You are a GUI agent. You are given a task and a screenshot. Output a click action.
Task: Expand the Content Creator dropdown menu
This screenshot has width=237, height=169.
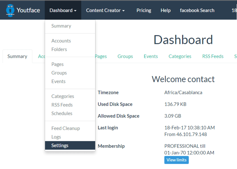(x=105, y=10)
